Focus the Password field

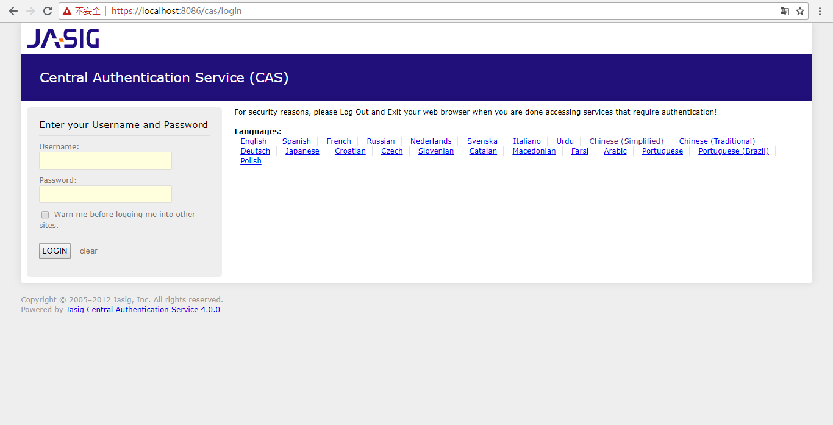[105, 195]
